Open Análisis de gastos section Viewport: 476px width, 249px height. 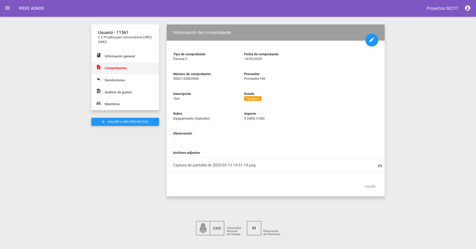pyautogui.click(x=125, y=92)
